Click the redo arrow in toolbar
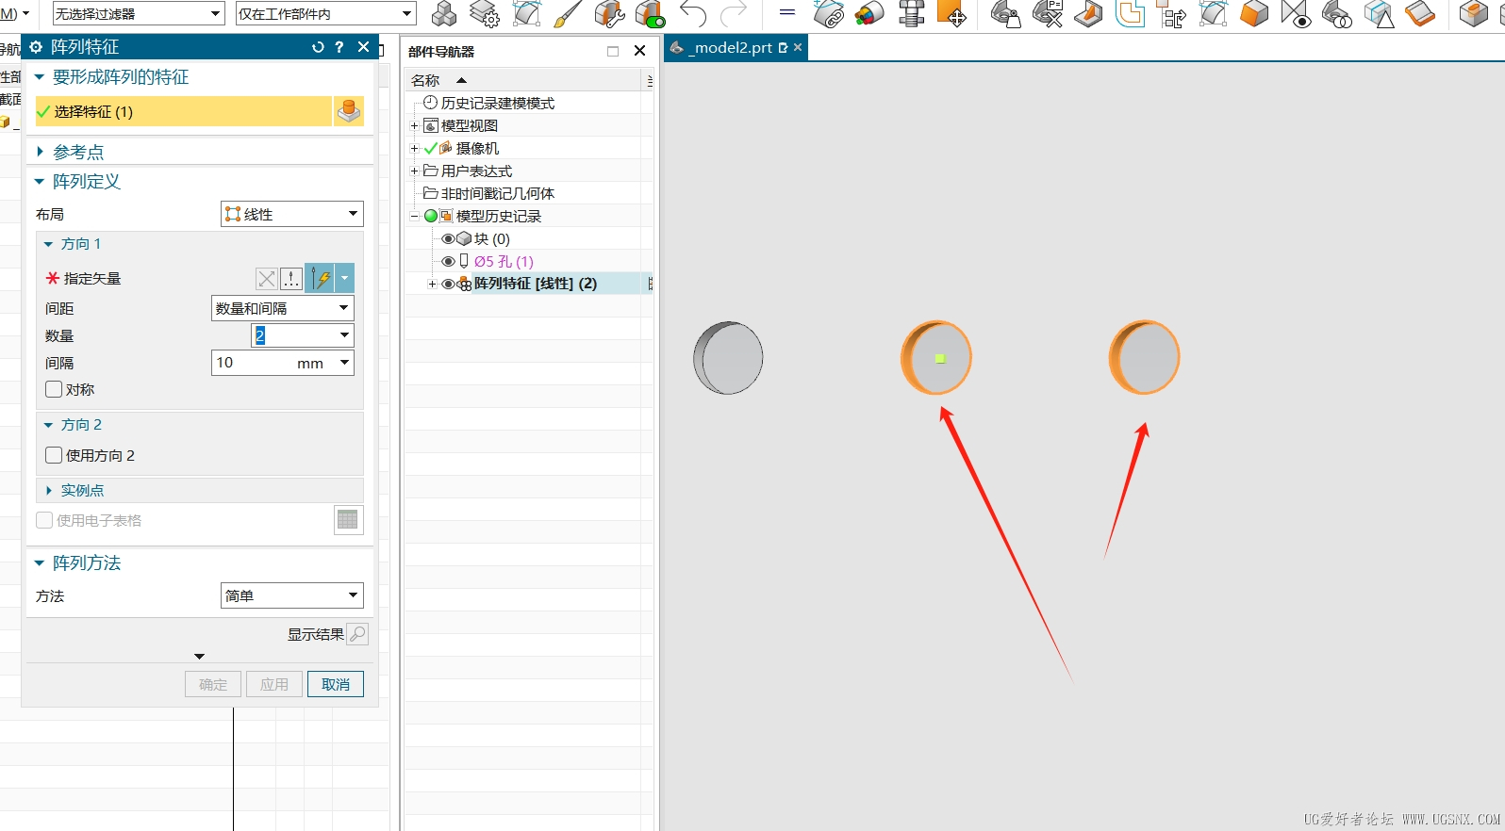Viewport: 1505px width, 831px height. pyautogui.click(x=734, y=14)
